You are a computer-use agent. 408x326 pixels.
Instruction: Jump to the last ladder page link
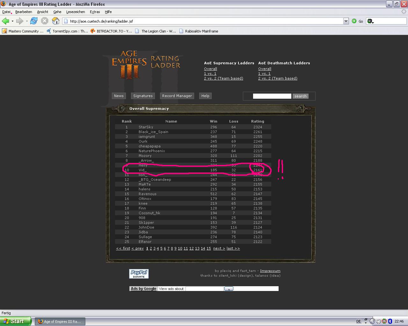(233, 248)
